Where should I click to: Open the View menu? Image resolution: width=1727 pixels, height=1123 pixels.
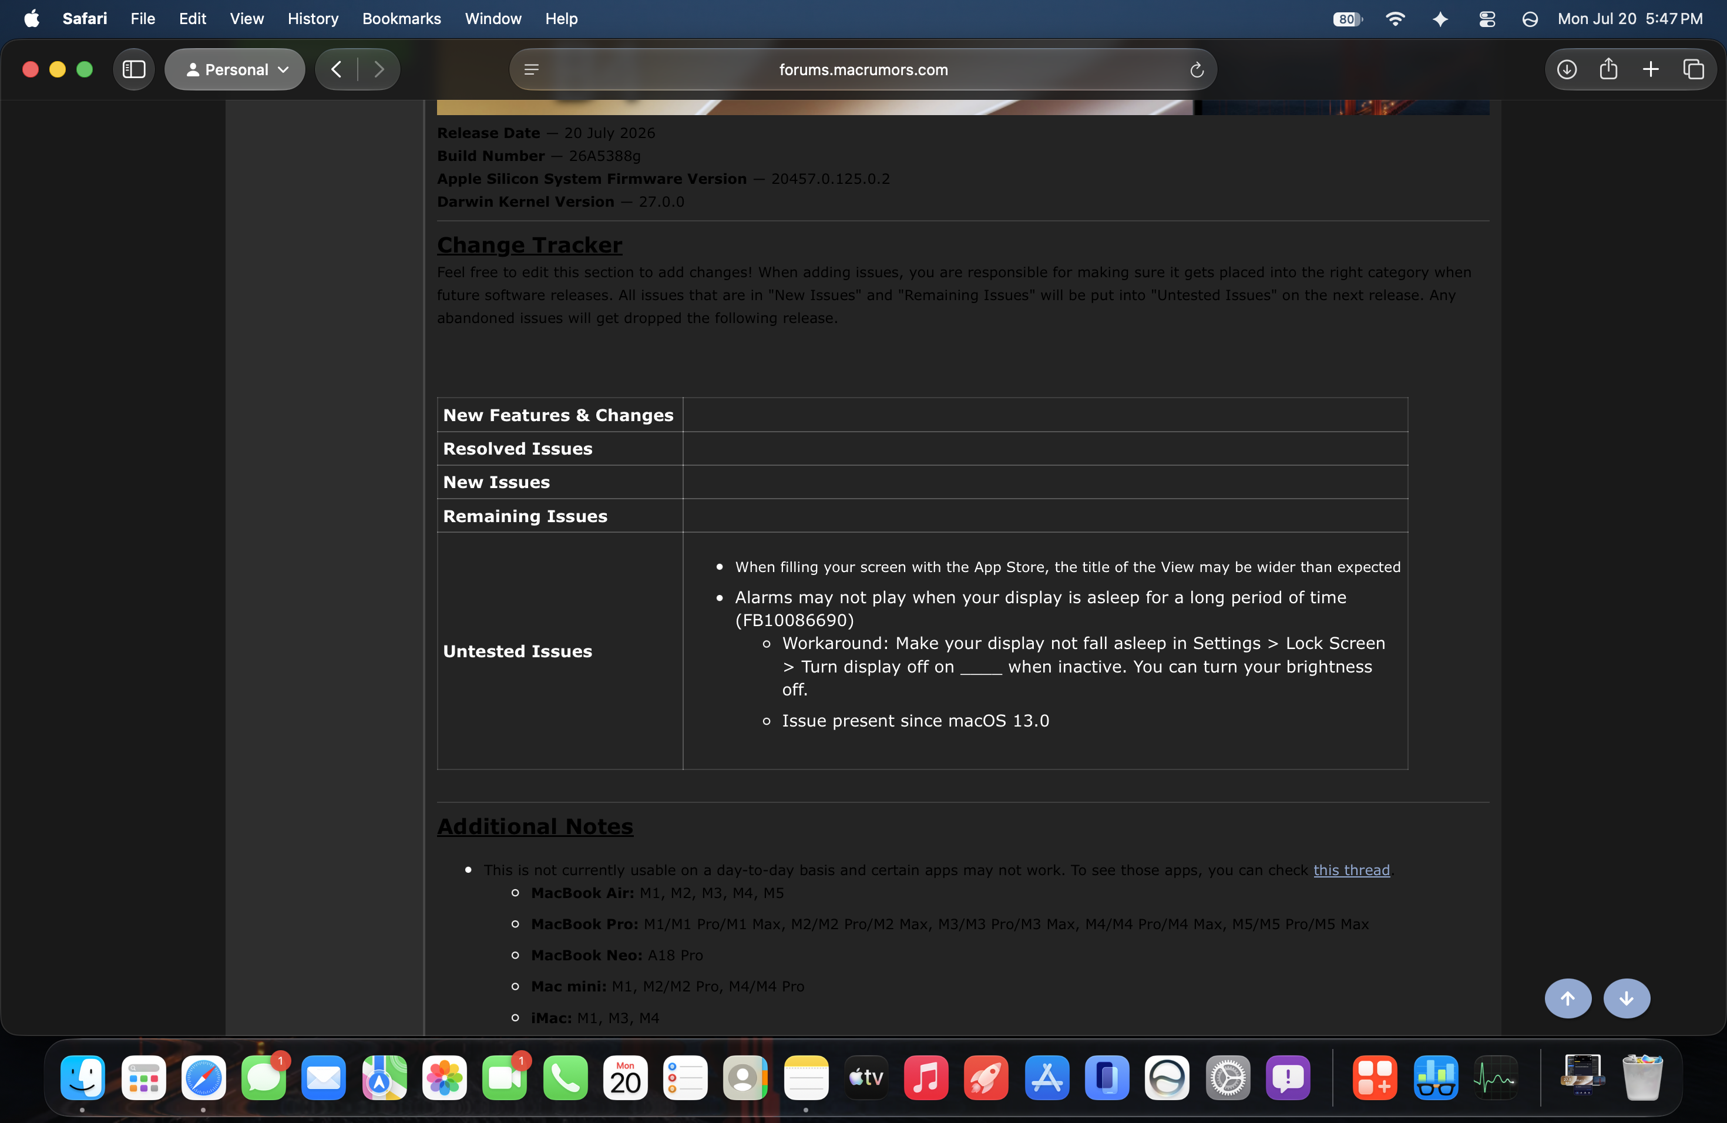coord(247,19)
